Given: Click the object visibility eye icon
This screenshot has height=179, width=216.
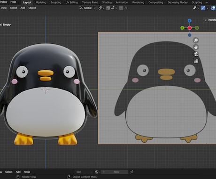Looking at the screenshot, I should (194, 8).
